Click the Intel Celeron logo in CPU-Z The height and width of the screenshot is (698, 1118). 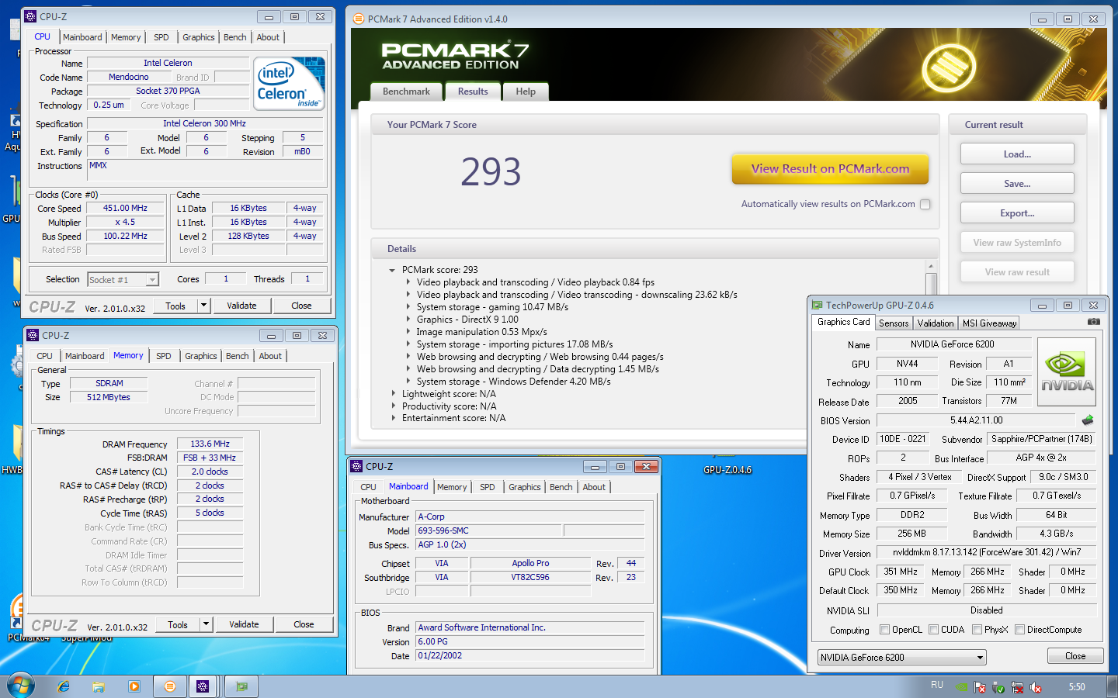(x=290, y=84)
